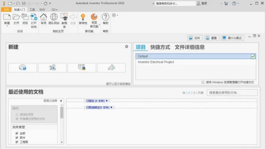
Task: Open the 项目 (Projects) ribbon icon
Action: 25,17
